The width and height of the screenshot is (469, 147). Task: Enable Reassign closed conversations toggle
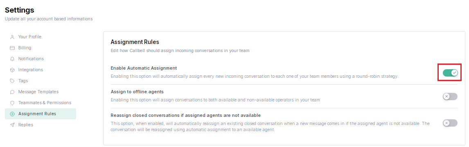tap(450, 123)
